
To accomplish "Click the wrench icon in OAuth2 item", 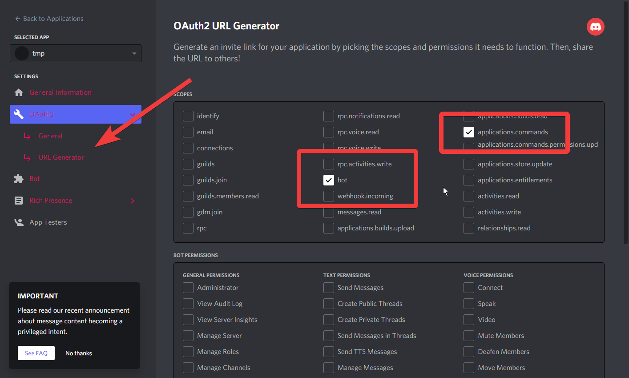I will (19, 114).
